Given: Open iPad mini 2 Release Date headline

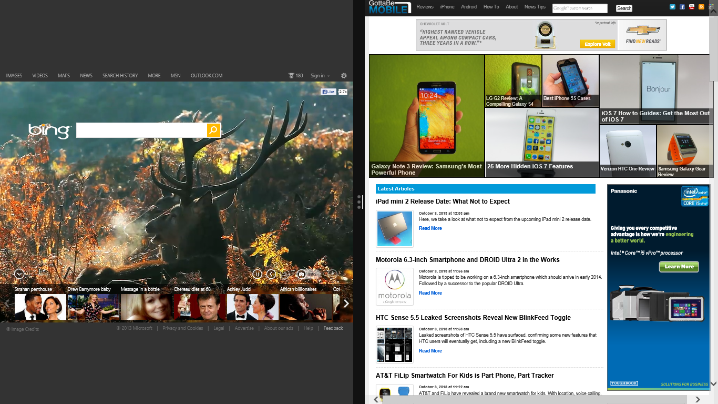Looking at the screenshot, I should 443,201.
